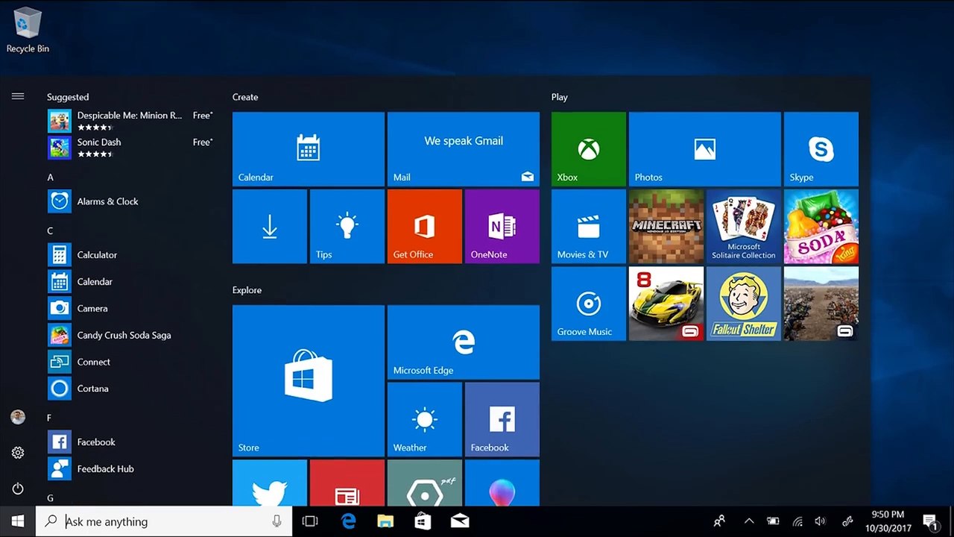Image resolution: width=954 pixels, height=537 pixels.
Task: Open the large Store tile
Action: [309, 380]
